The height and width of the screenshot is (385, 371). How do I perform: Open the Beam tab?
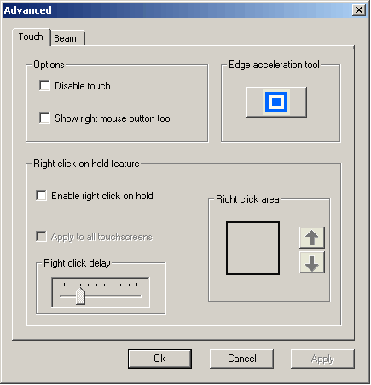pyautogui.click(x=67, y=38)
